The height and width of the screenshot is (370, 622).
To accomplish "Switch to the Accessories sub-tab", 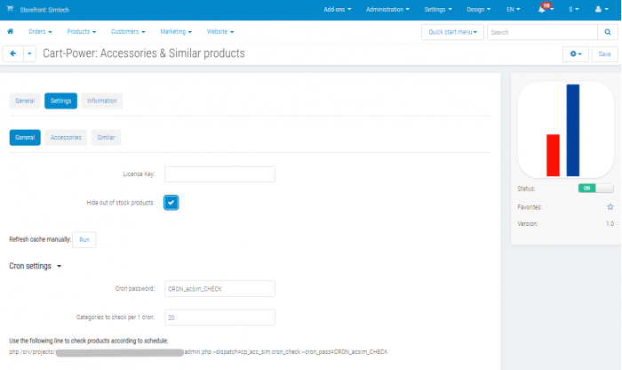I will click(66, 137).
